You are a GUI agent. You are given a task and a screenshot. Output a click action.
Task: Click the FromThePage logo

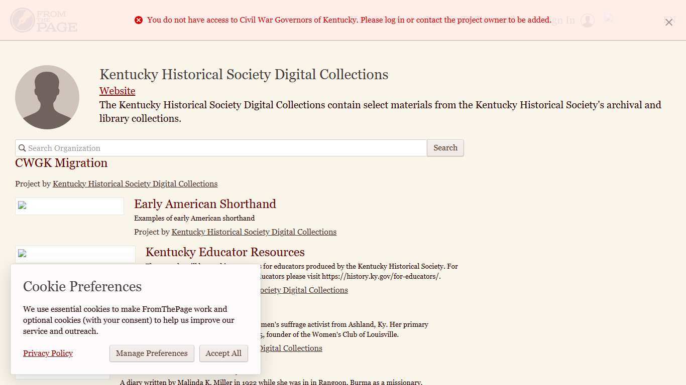[43, 20]
